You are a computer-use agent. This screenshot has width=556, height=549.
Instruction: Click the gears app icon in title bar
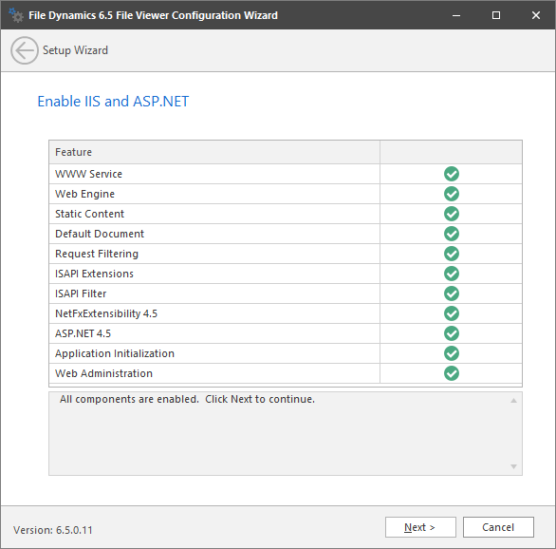(16, 15)
